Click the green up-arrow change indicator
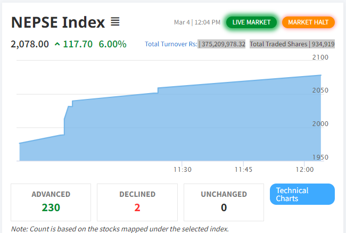The width and height of the screenshot is (346, 233). [57, 44]
